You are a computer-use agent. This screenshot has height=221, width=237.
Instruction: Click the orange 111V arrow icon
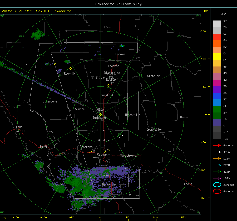click(x=217, y=158)
